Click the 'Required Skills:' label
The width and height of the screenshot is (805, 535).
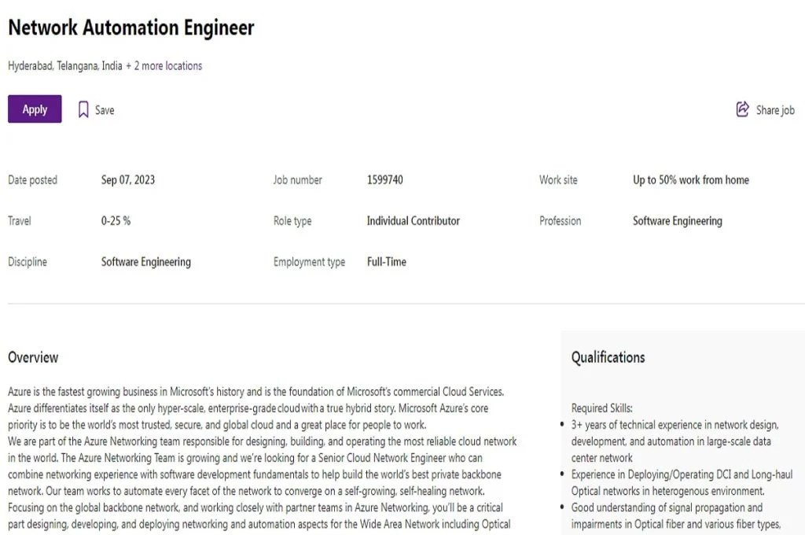(x=602, y=408)
